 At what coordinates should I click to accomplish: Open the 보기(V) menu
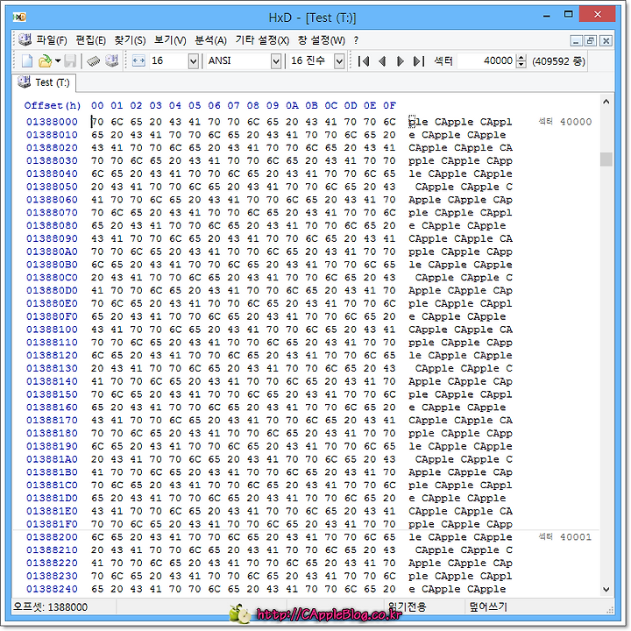(x=170, y=40)
